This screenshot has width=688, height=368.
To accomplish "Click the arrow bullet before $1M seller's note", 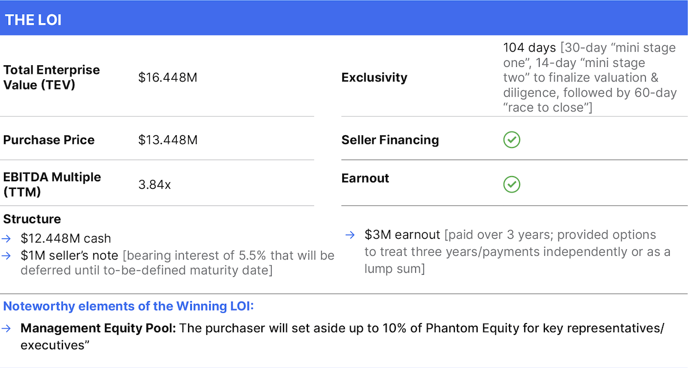I will (6, 256).
